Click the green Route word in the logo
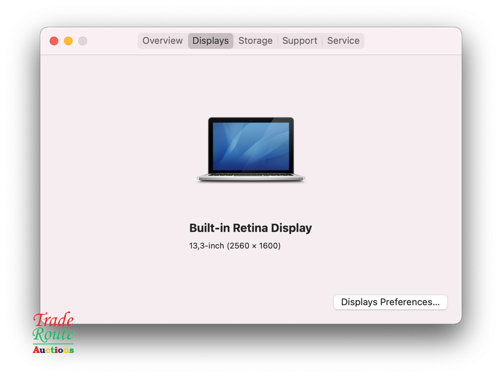This screenshot has width=502, height=377. pyautogui.click(x=53, y=335)
